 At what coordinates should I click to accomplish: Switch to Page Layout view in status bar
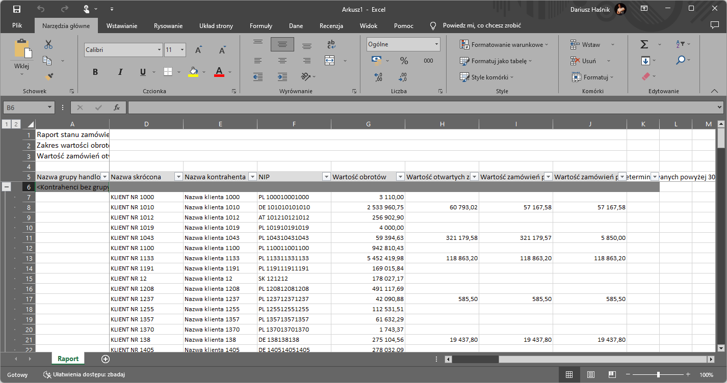pyautogui.click(x=591, y=375)
